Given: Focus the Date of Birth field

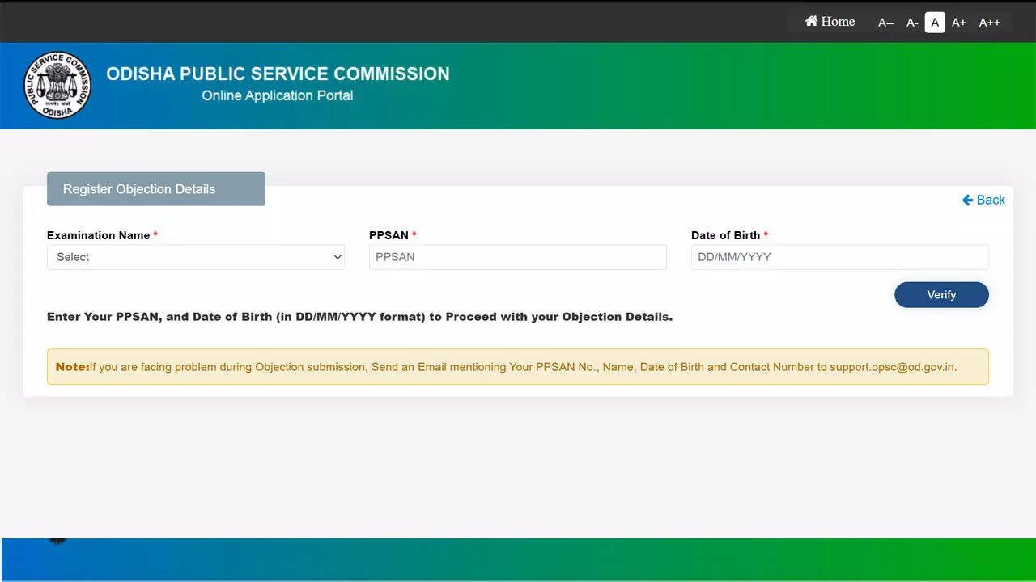Looking at the screenshot, I should (x=839, y=257).
